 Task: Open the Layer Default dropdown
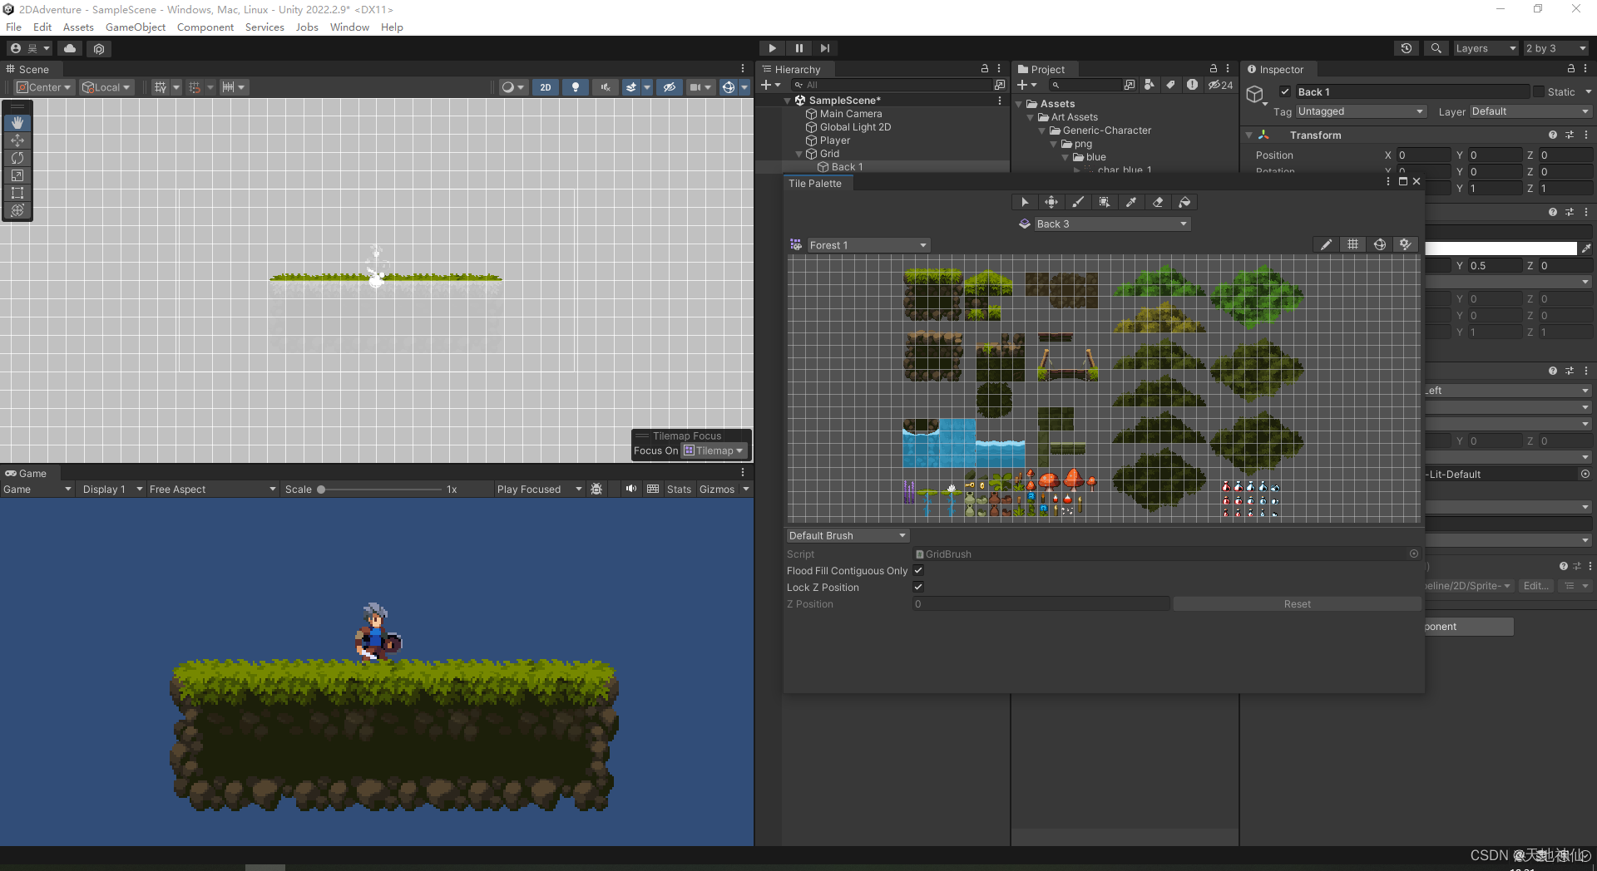(1530, 111)
